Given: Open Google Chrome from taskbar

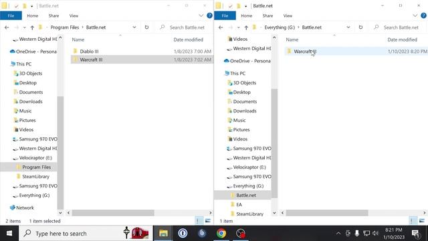Looking at the screenshot, I should [221, 234].
